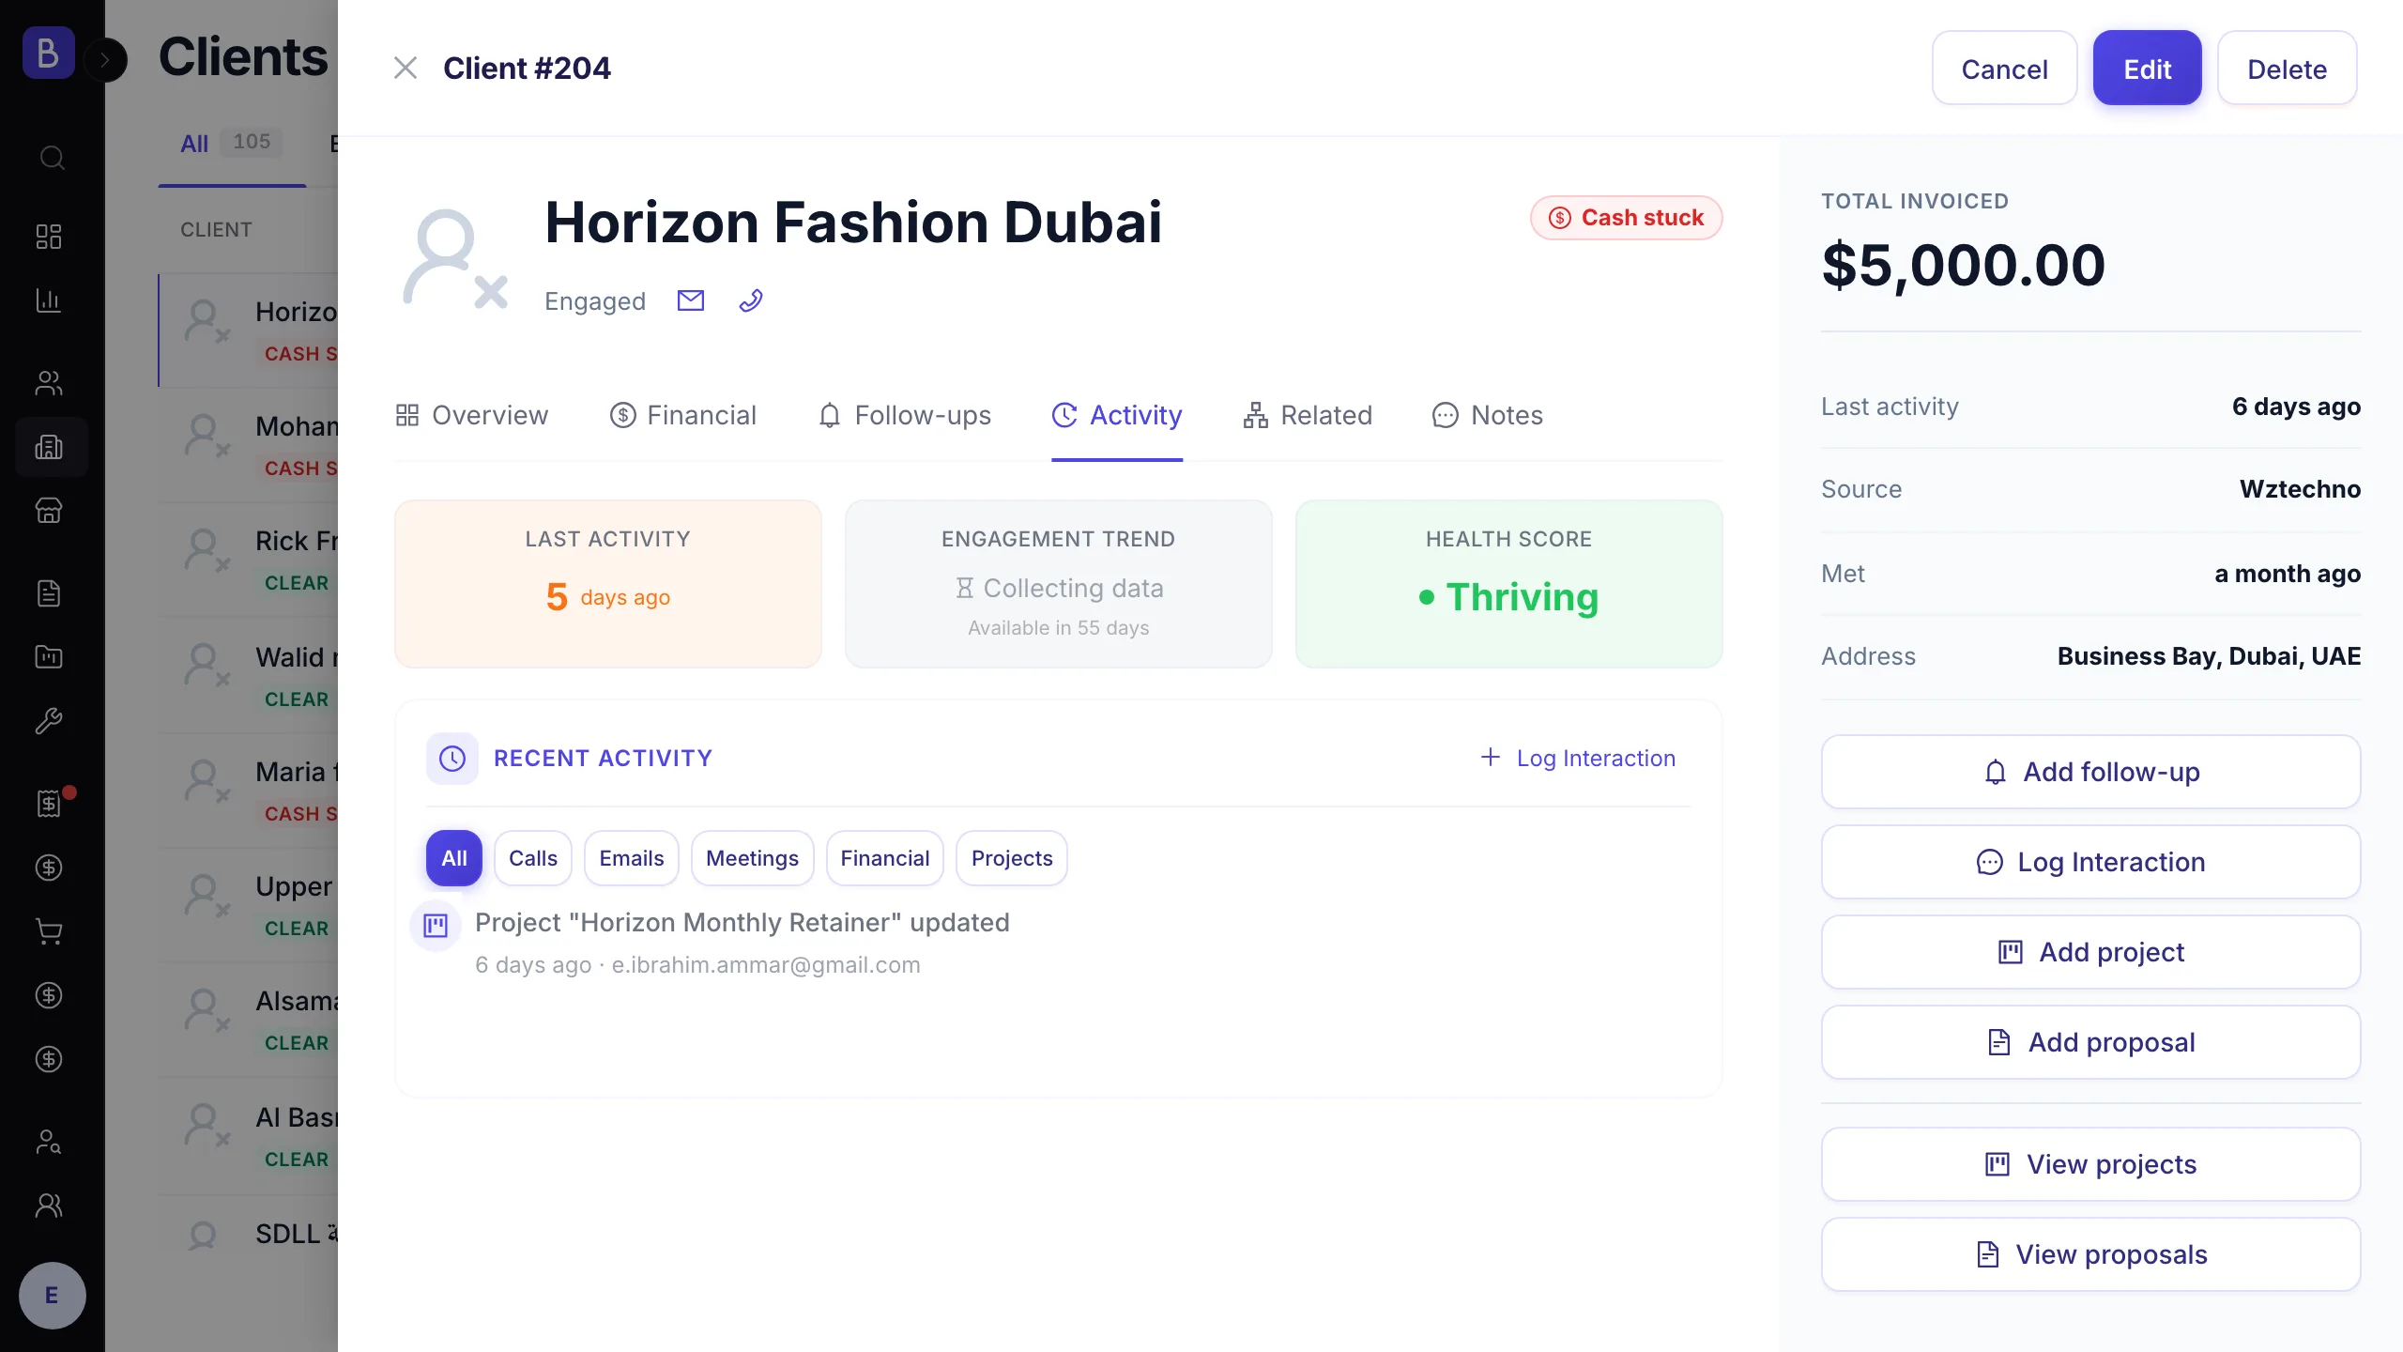Image resolution: width=2403 pixels, height=1352 pixels.
Task: Open the storefront icon in sidebar
Action: [49, 511]
